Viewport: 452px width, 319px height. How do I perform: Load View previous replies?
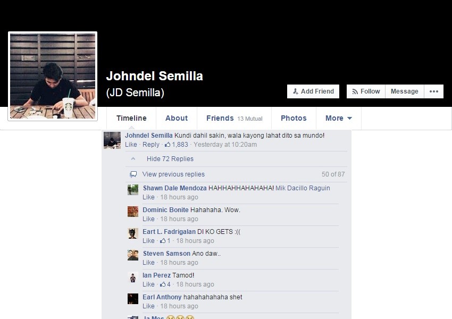coord(173,174)
